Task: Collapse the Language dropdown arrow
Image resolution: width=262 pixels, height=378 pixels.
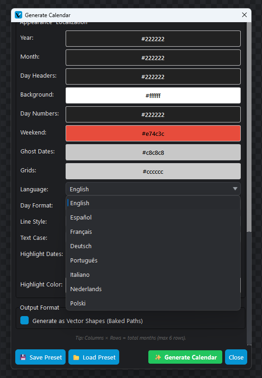Action: [x=235, y=189]
